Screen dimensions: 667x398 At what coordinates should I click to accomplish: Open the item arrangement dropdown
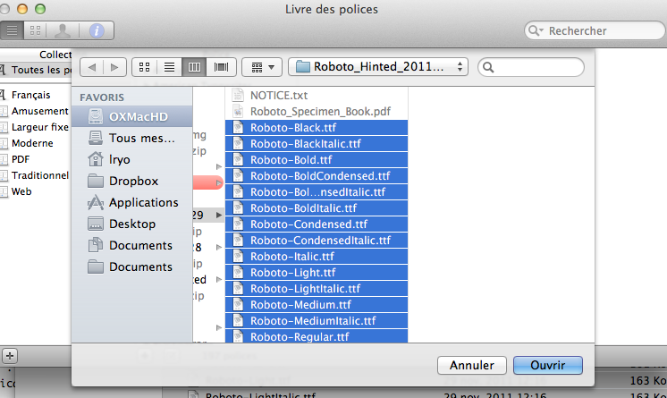[x=263, y=67]
